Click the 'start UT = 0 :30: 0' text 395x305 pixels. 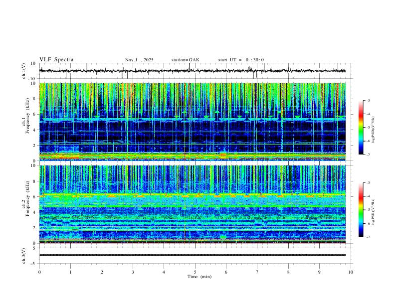pos(241,60)
